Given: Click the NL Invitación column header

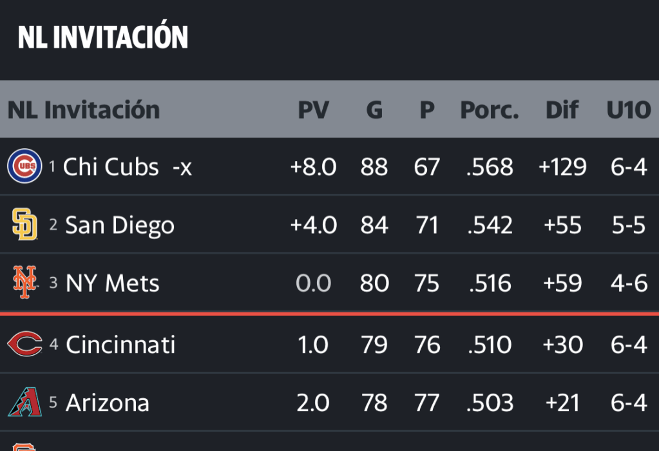Looking at the screenshot, I should (x=84, y=110).
